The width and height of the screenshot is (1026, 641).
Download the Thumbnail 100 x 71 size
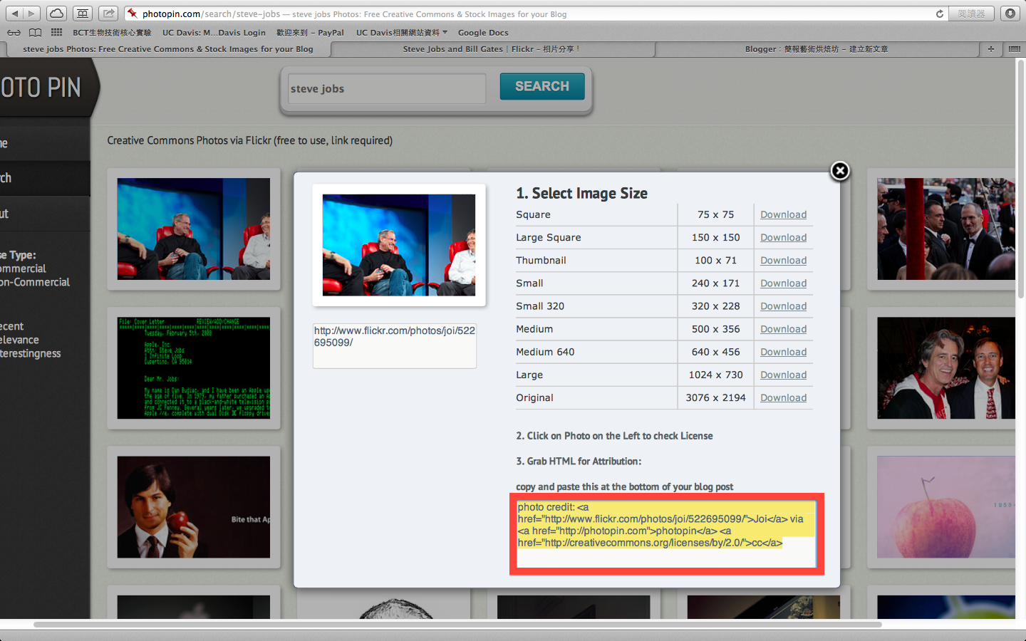pyautogui.click(x=783, y=260)
